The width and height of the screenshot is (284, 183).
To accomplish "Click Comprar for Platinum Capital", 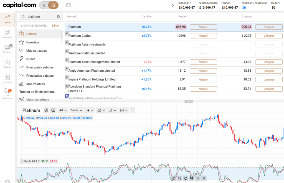I will pyautogui.click(x=269, y=36).
